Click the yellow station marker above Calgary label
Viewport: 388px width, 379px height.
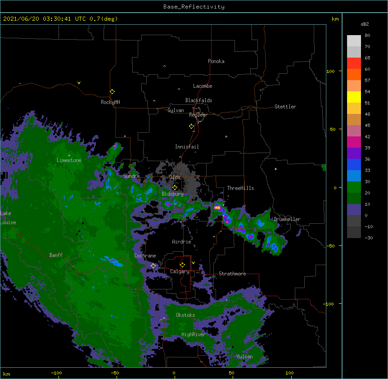182,265
